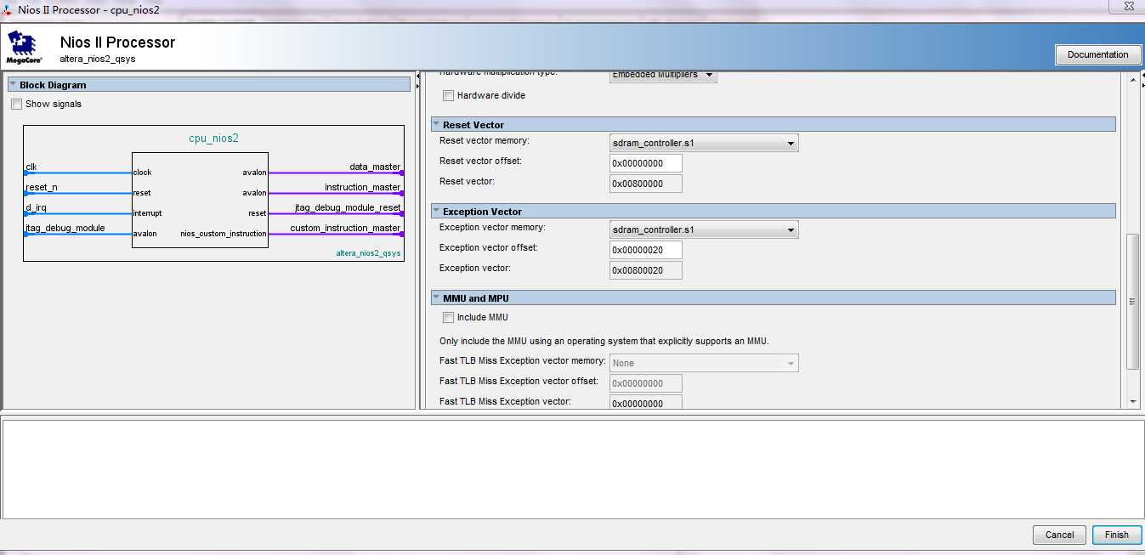Click the window title bar app icon

coord(8,9)
